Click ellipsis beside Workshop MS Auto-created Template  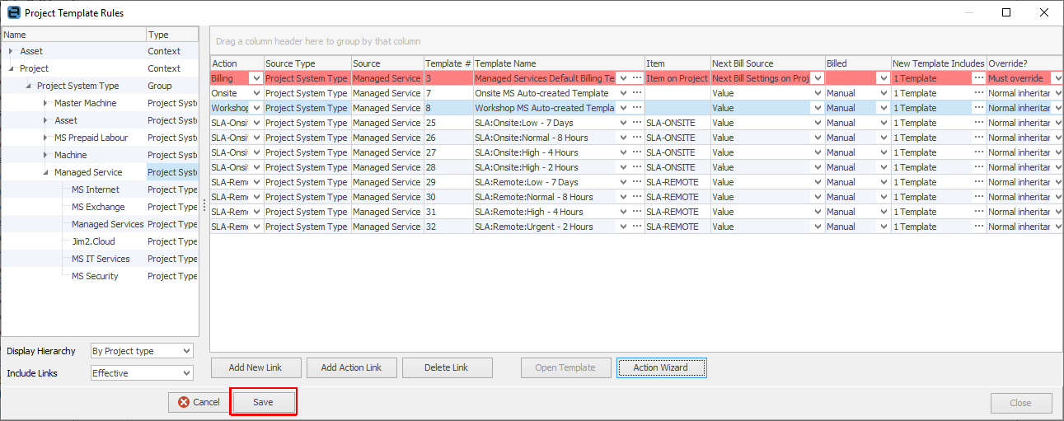coord(637,108)
